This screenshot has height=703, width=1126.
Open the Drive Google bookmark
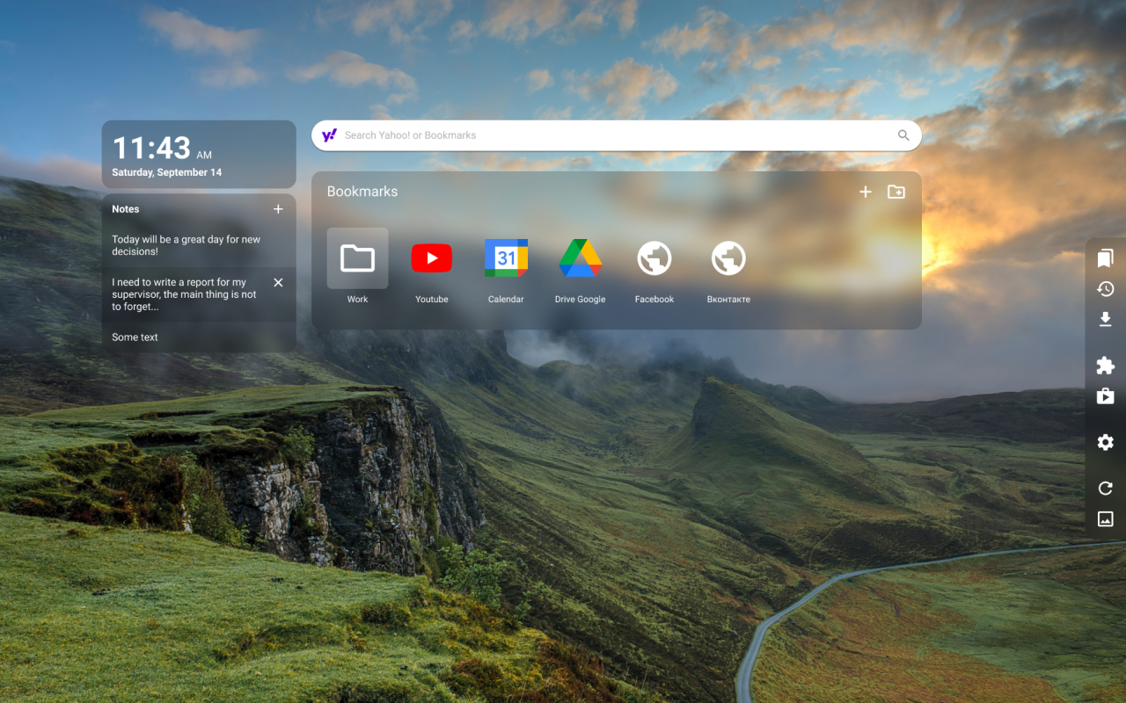click(580, 266)
